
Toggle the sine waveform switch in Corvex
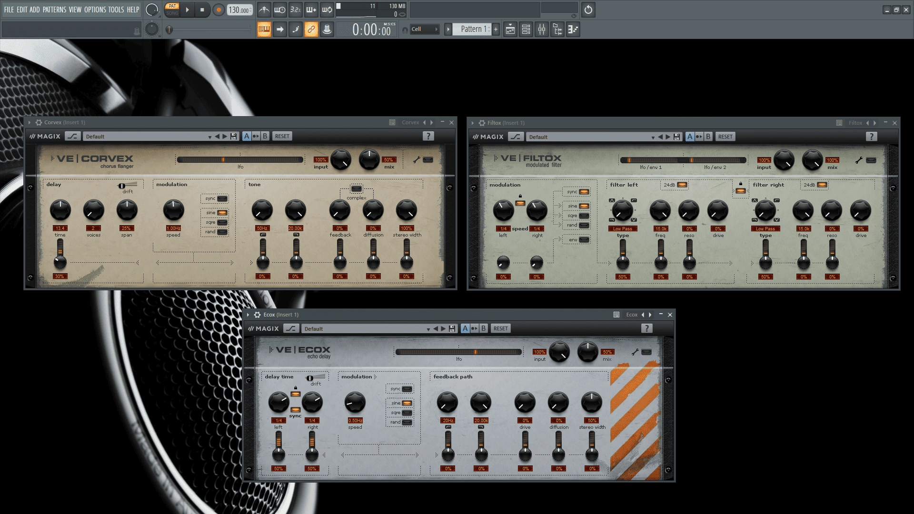222,213
